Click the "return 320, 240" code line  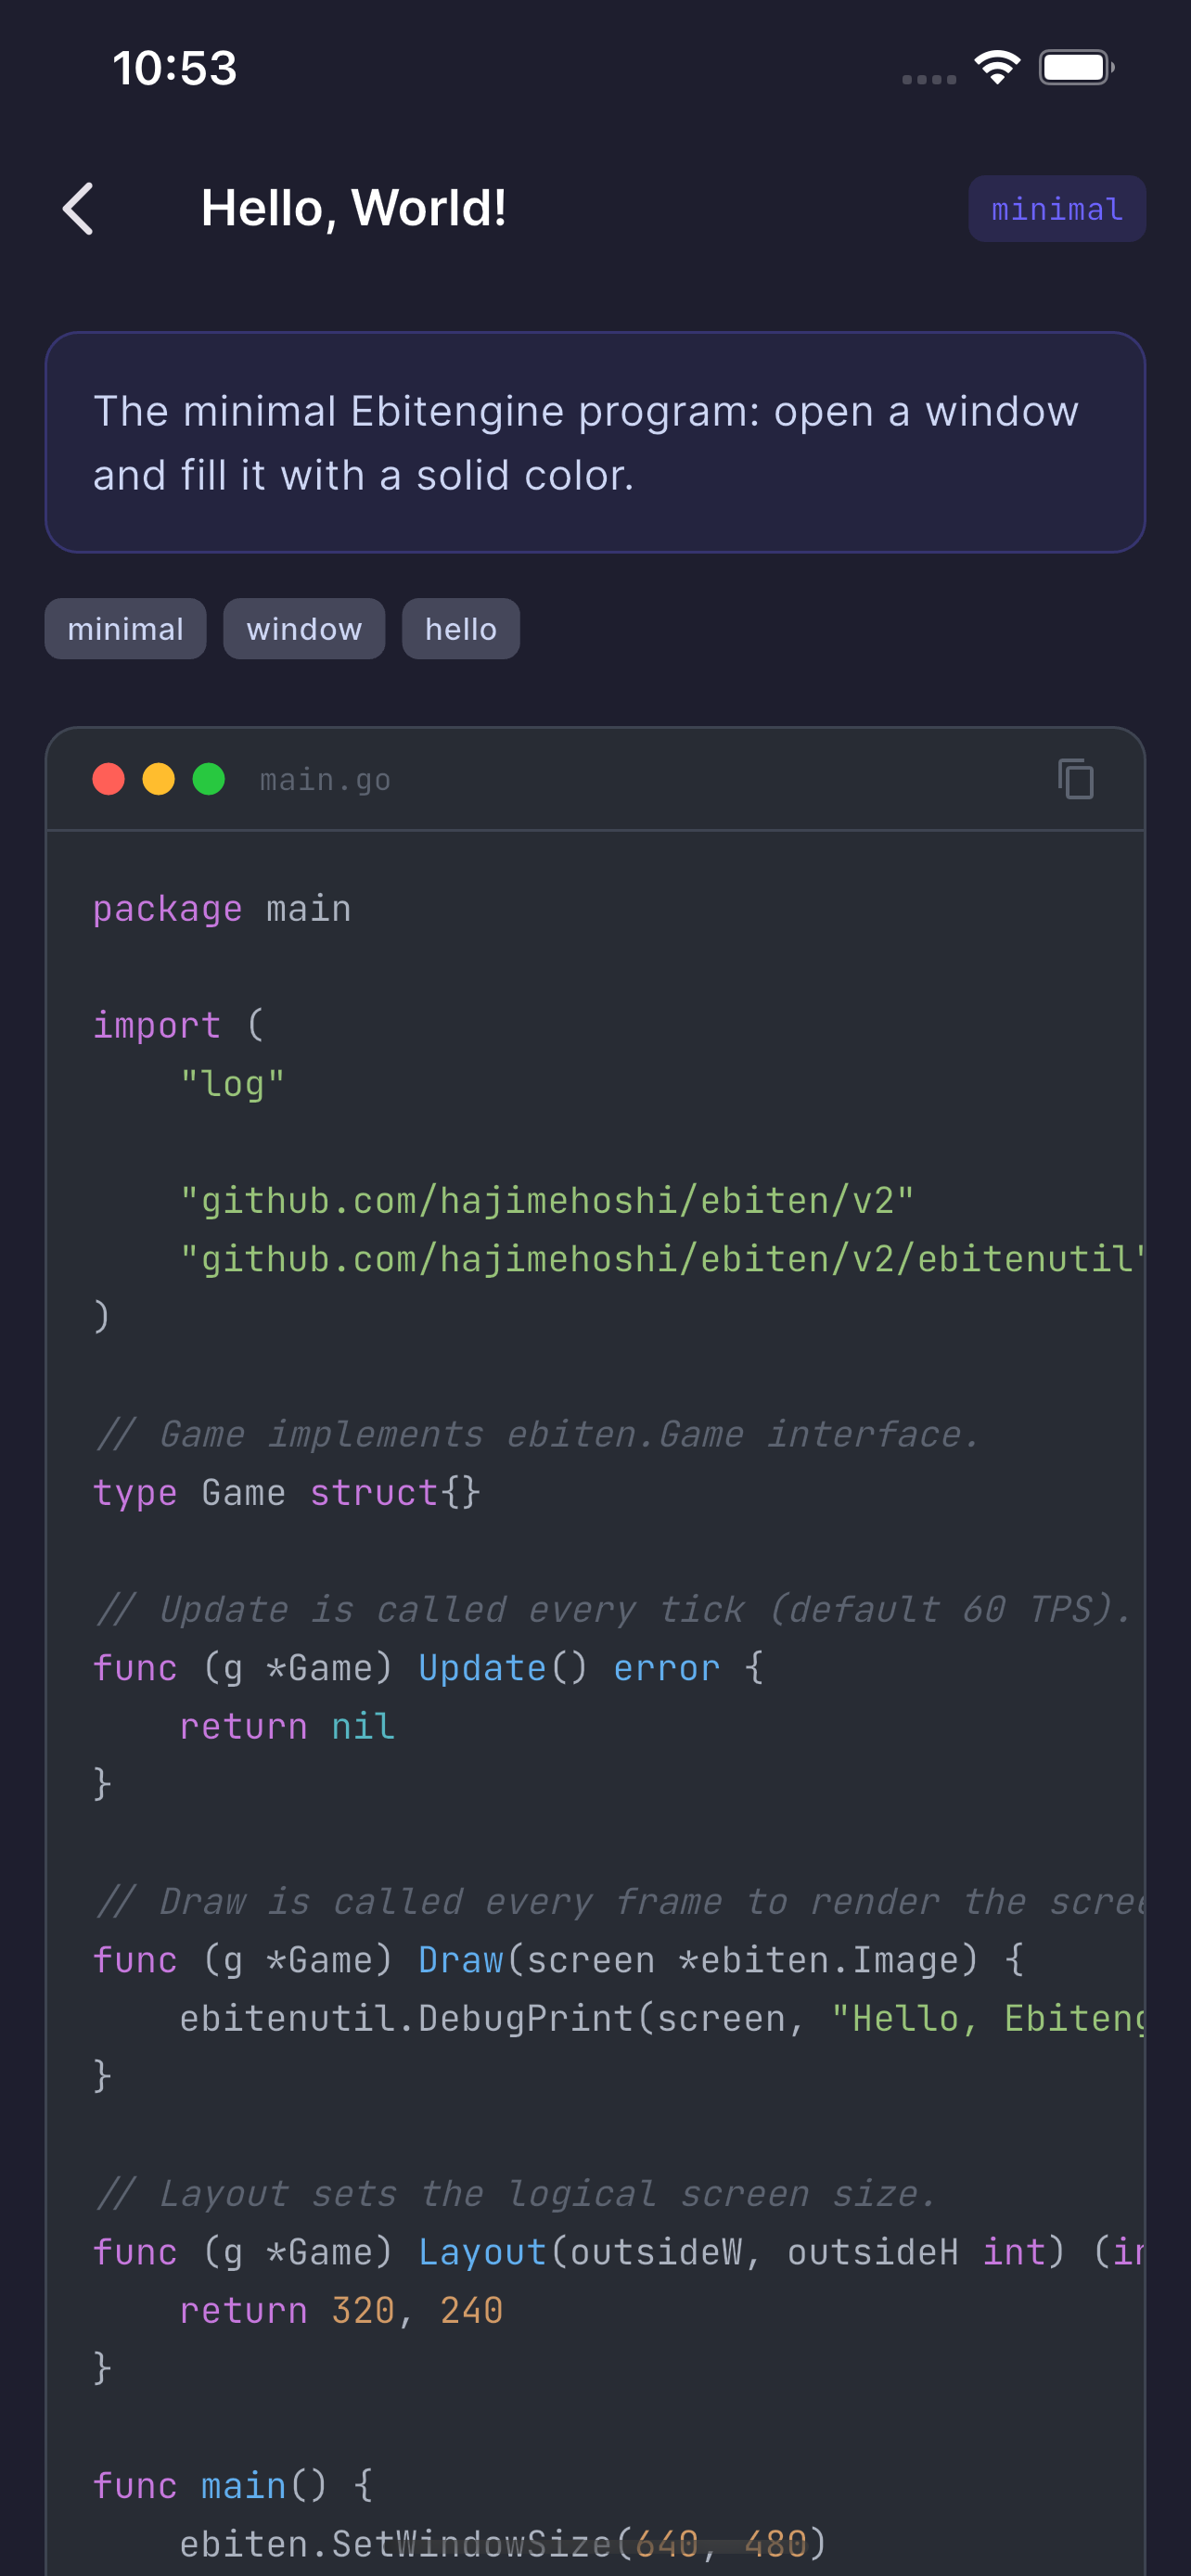point(341,2310)
